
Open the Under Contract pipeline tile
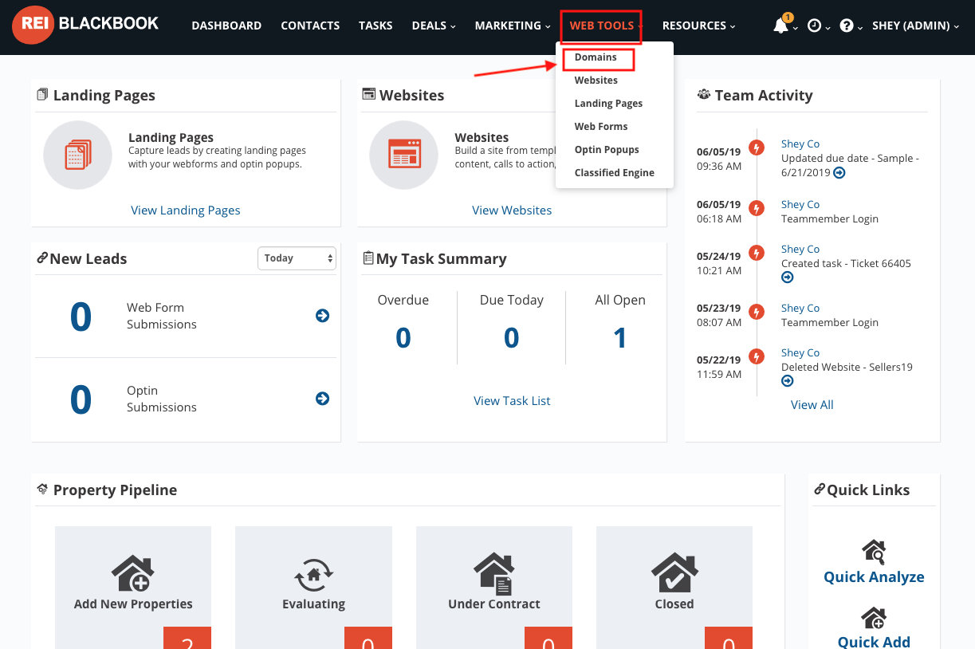[x=494, y=588]
